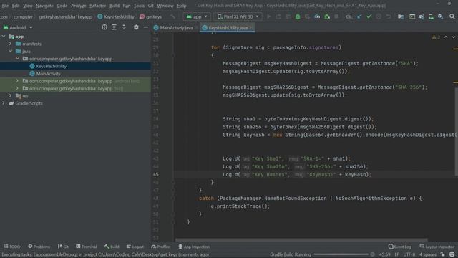Open the File menu
Screen dimensions: 458x258
coord(5,6)
